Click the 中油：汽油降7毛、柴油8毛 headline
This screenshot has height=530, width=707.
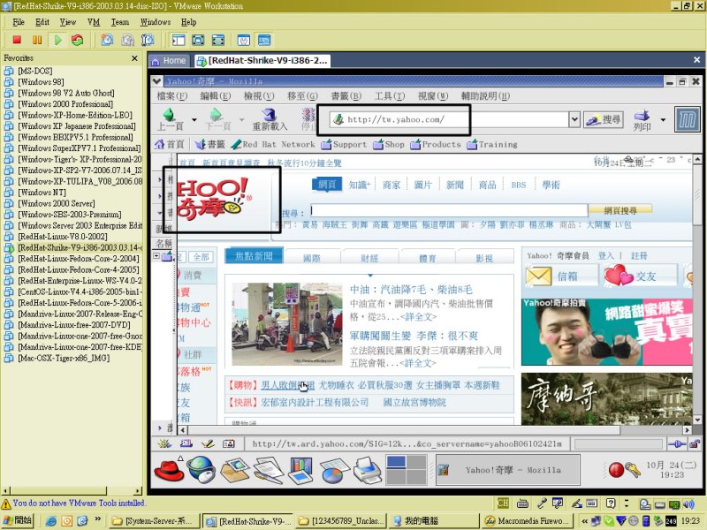pos(411,290)
